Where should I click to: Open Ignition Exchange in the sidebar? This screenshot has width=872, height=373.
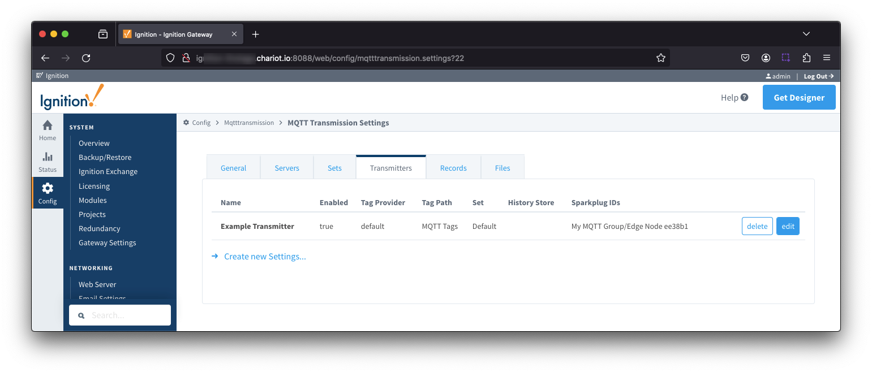(108, 172)
